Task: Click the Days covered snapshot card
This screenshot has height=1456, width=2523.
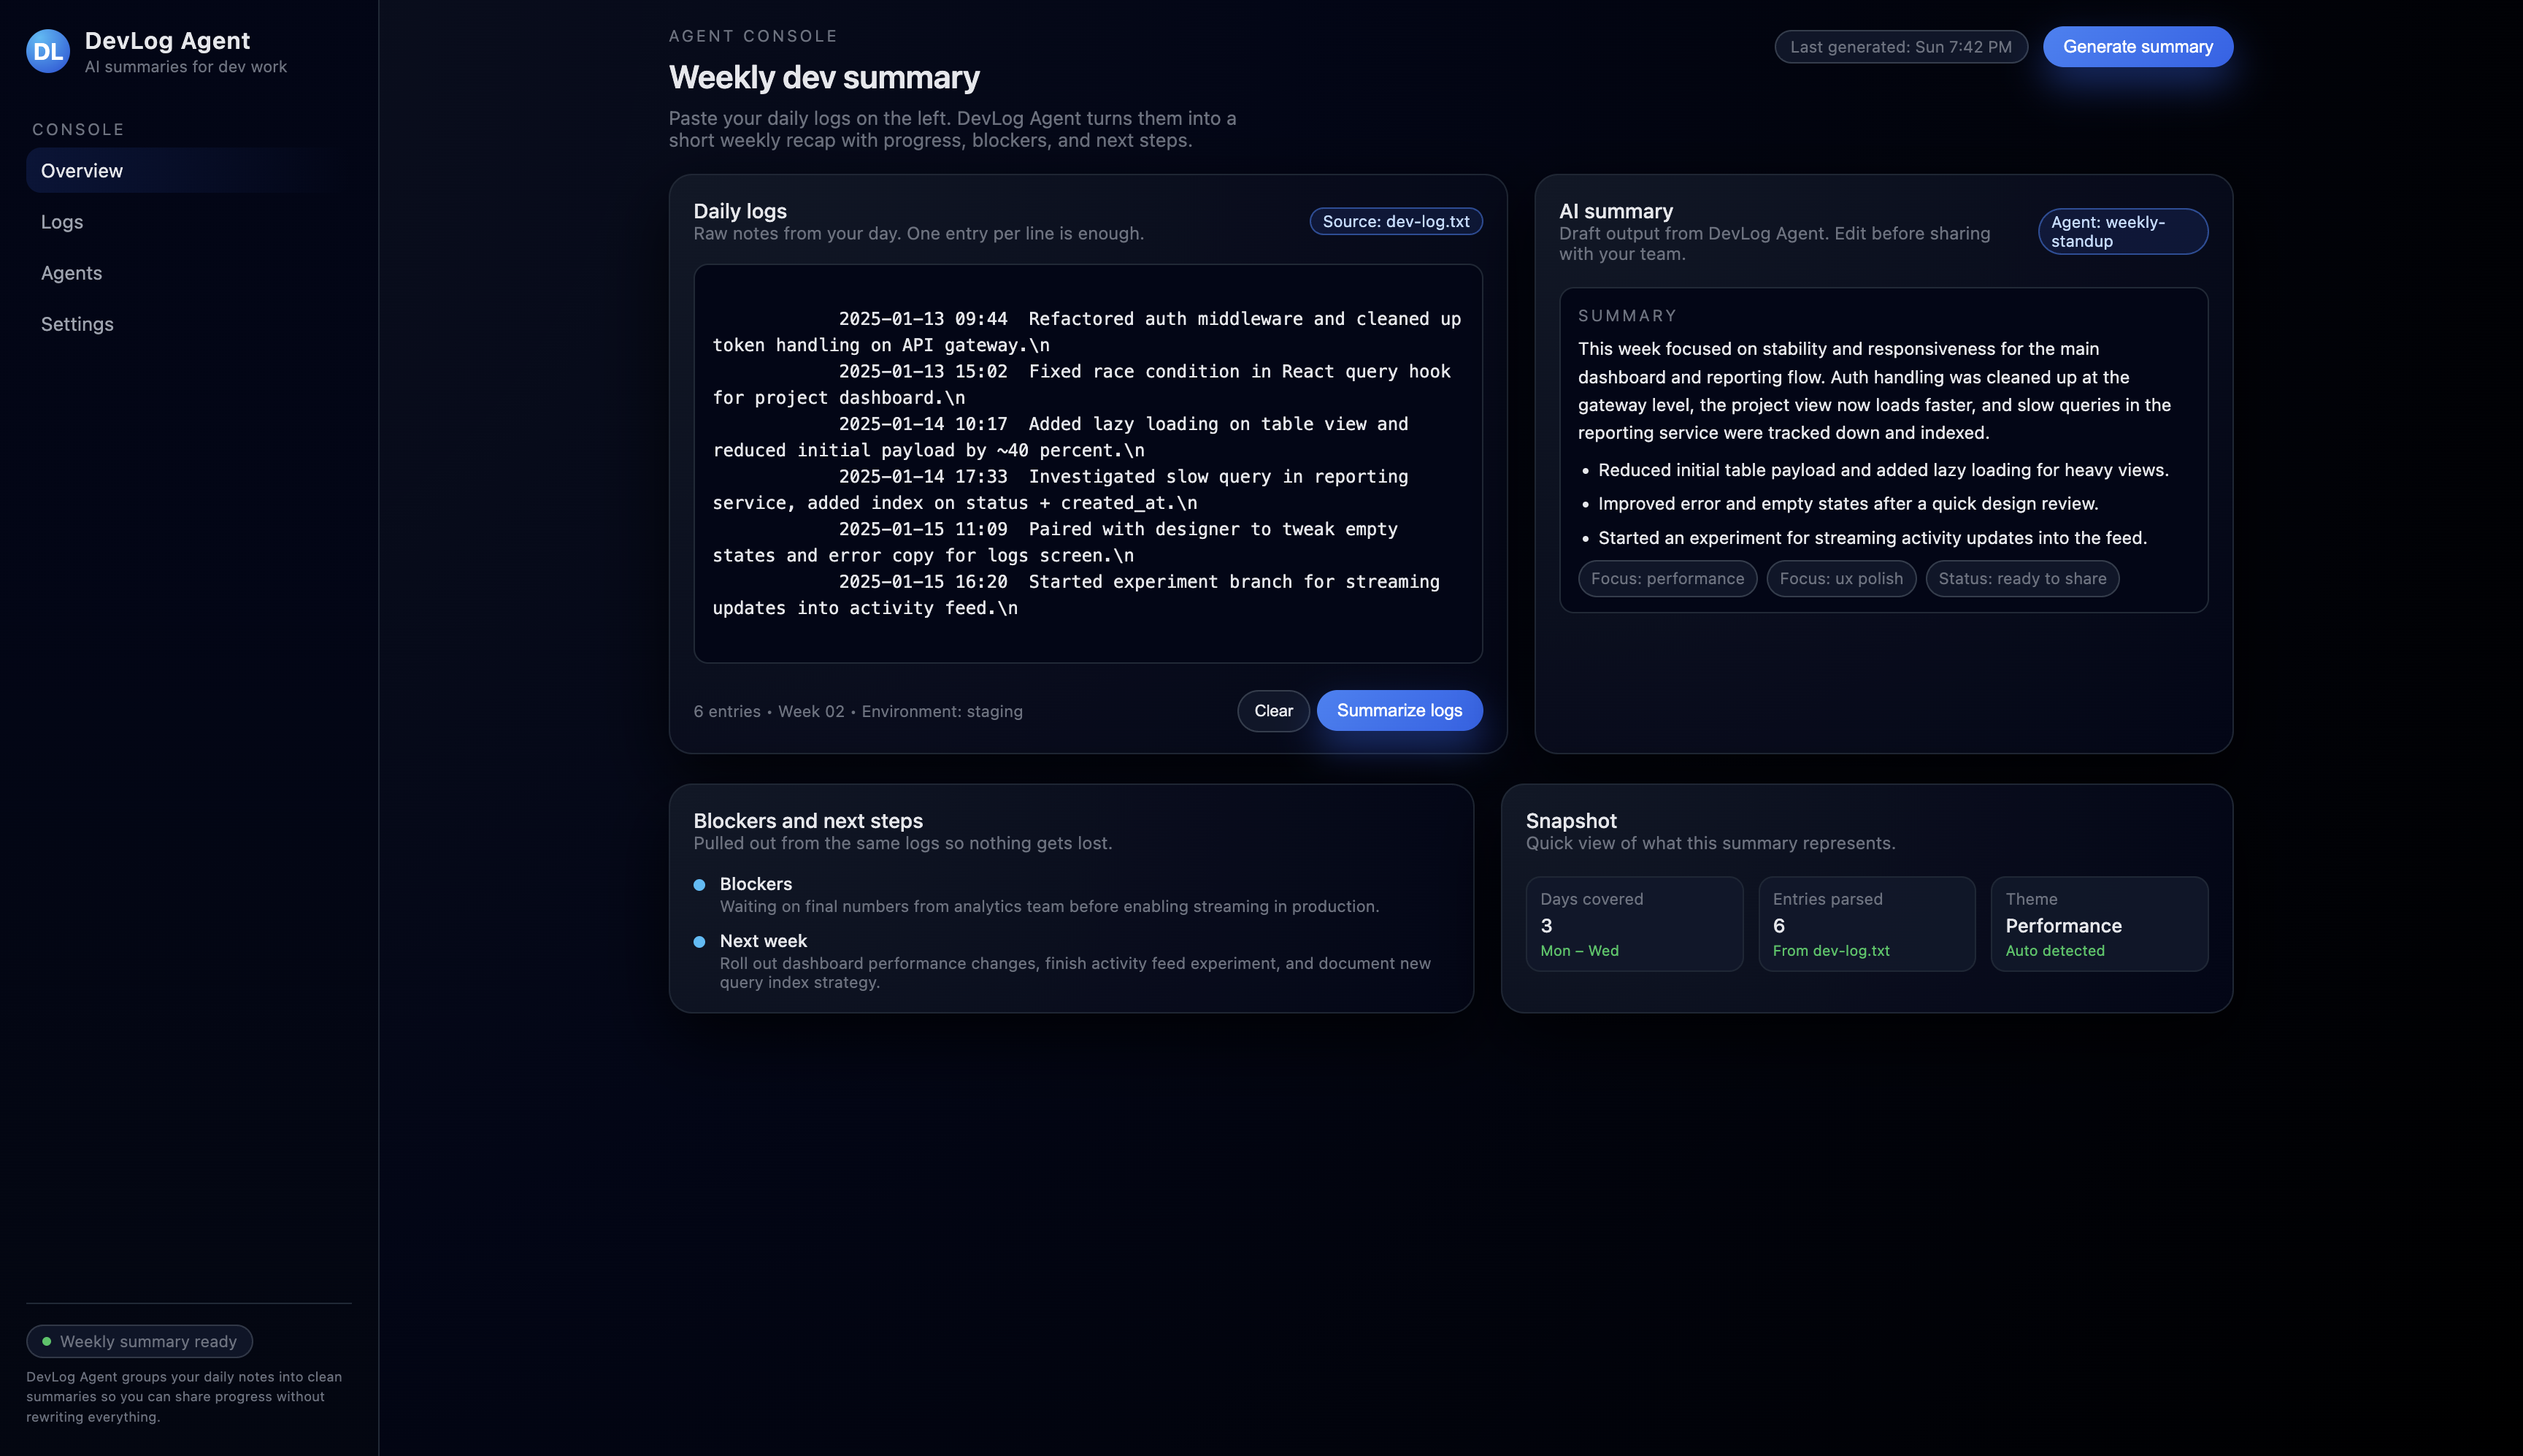Action: click(1635, 923)
